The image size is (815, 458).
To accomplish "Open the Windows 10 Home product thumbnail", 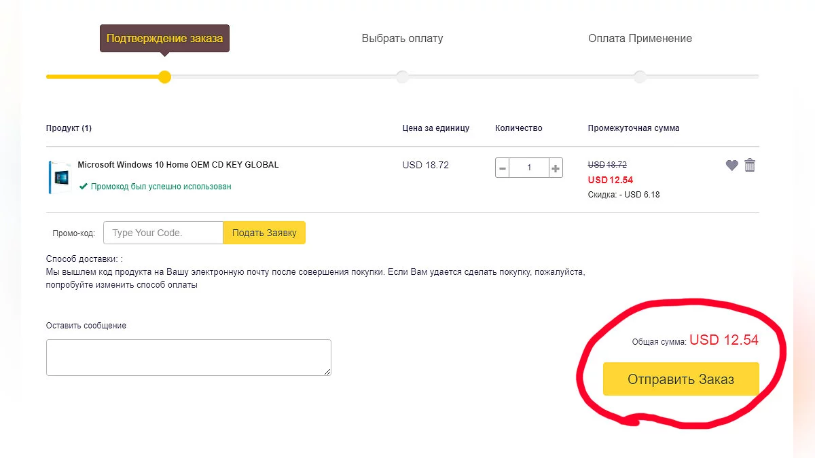I will click(60, 177).
